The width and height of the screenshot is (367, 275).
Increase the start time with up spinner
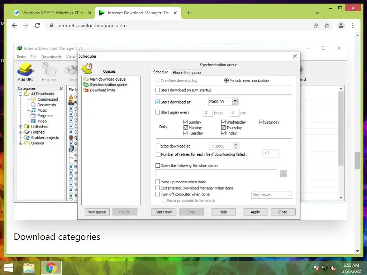235,100
